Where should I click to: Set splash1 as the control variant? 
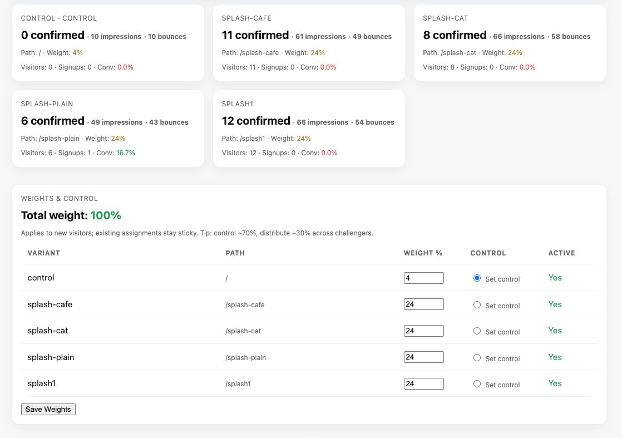click(477, 383)
